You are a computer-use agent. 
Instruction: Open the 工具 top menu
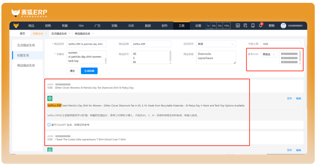click(x=181, y=26)
